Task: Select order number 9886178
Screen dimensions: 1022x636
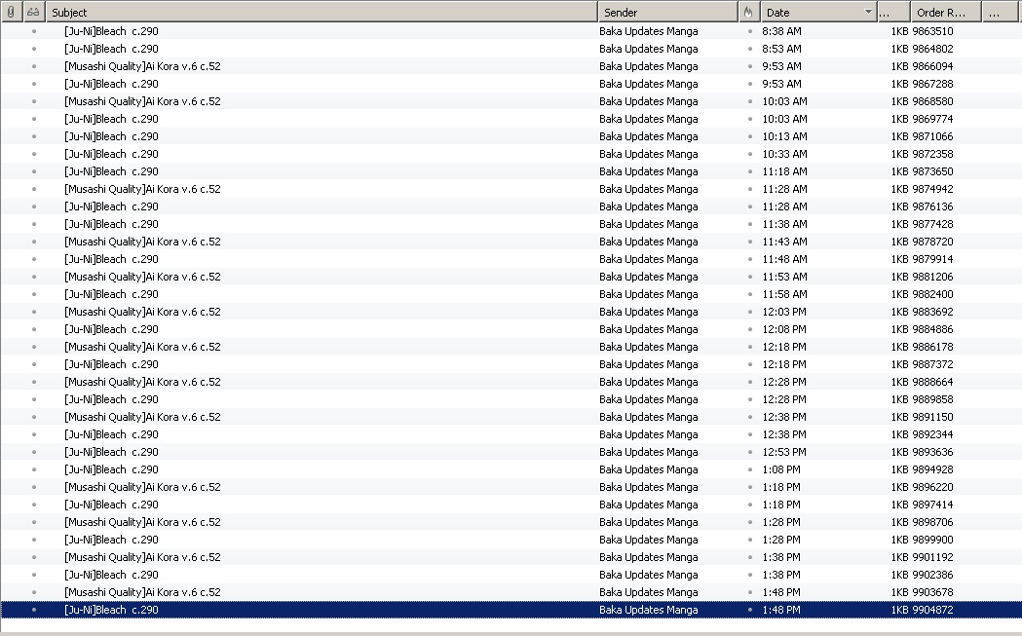Action: point(932,348)
